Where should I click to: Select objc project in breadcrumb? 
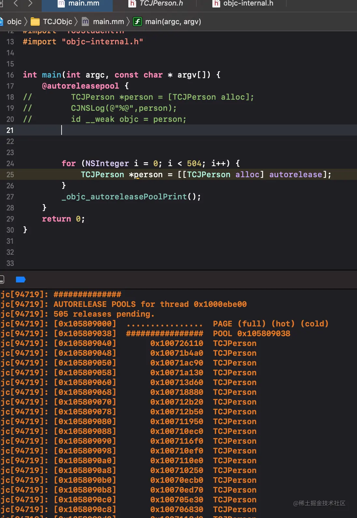tap(14, 22)
